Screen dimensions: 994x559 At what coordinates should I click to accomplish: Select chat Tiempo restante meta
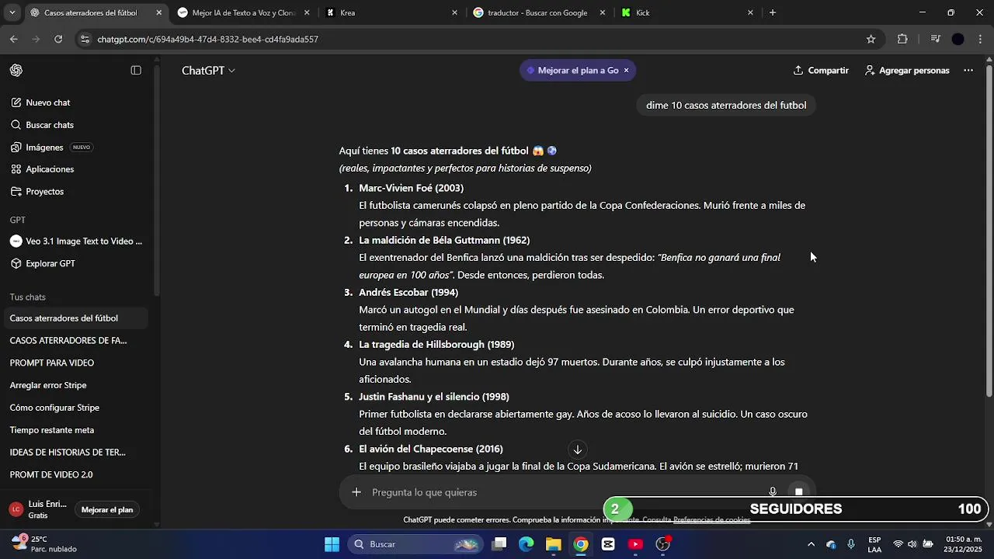52,430
